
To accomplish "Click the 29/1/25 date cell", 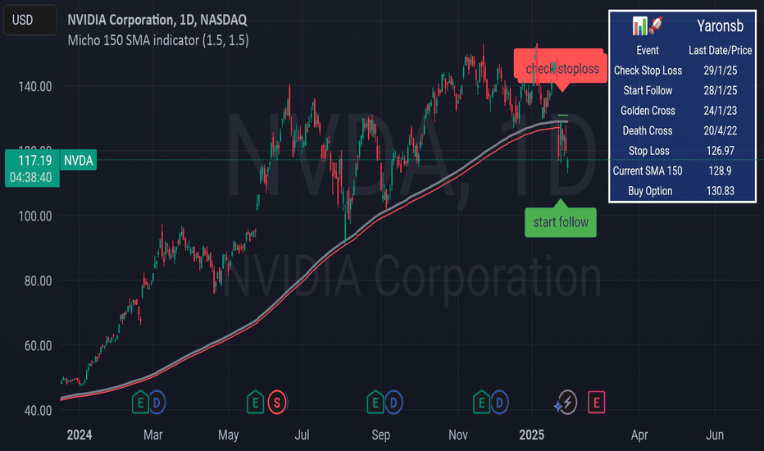I will point(721,71).
